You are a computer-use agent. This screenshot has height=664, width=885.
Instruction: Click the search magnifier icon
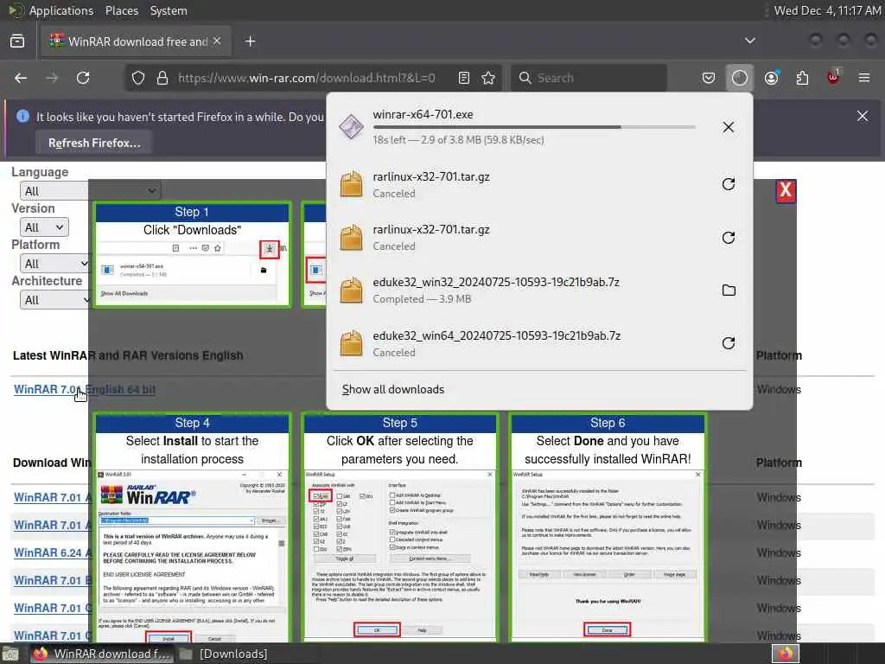(x=525, y=78)
